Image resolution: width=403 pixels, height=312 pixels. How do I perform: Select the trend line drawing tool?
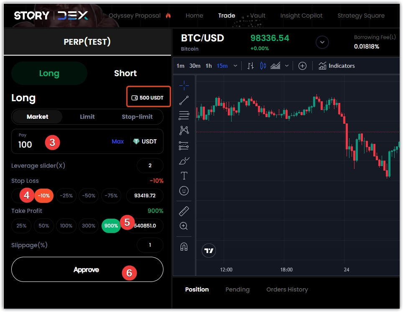184,100
